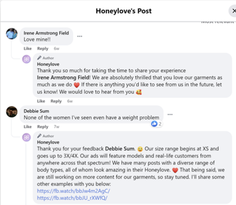Reply to Irene Armstrong Field's comment
236x205 pixels.
tap(42, 49)
